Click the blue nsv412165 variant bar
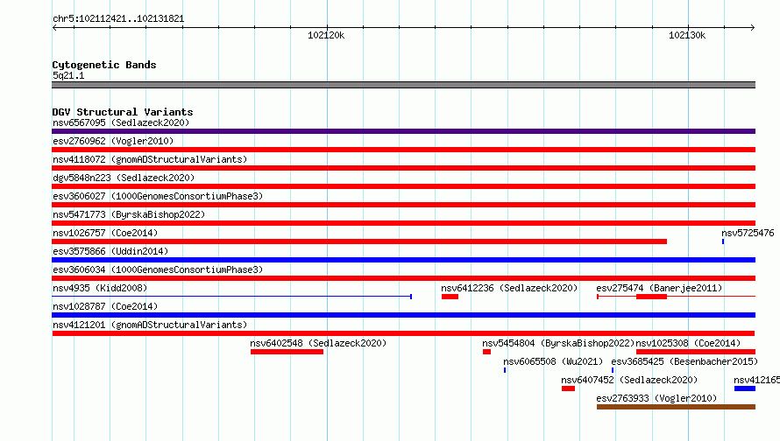The image size is (780, 441). click(745, 388)
